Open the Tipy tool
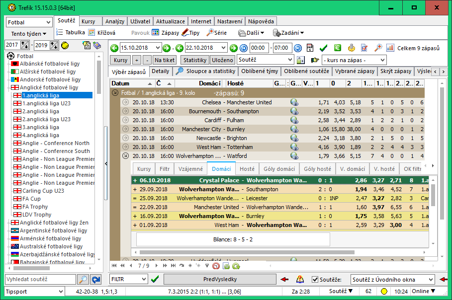The image size is (452, 300). pos(190,33)
